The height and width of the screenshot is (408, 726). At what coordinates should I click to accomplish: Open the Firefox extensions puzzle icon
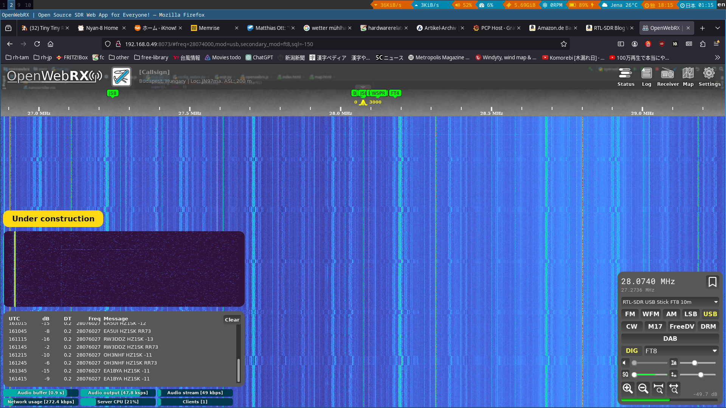click(703, 44)
